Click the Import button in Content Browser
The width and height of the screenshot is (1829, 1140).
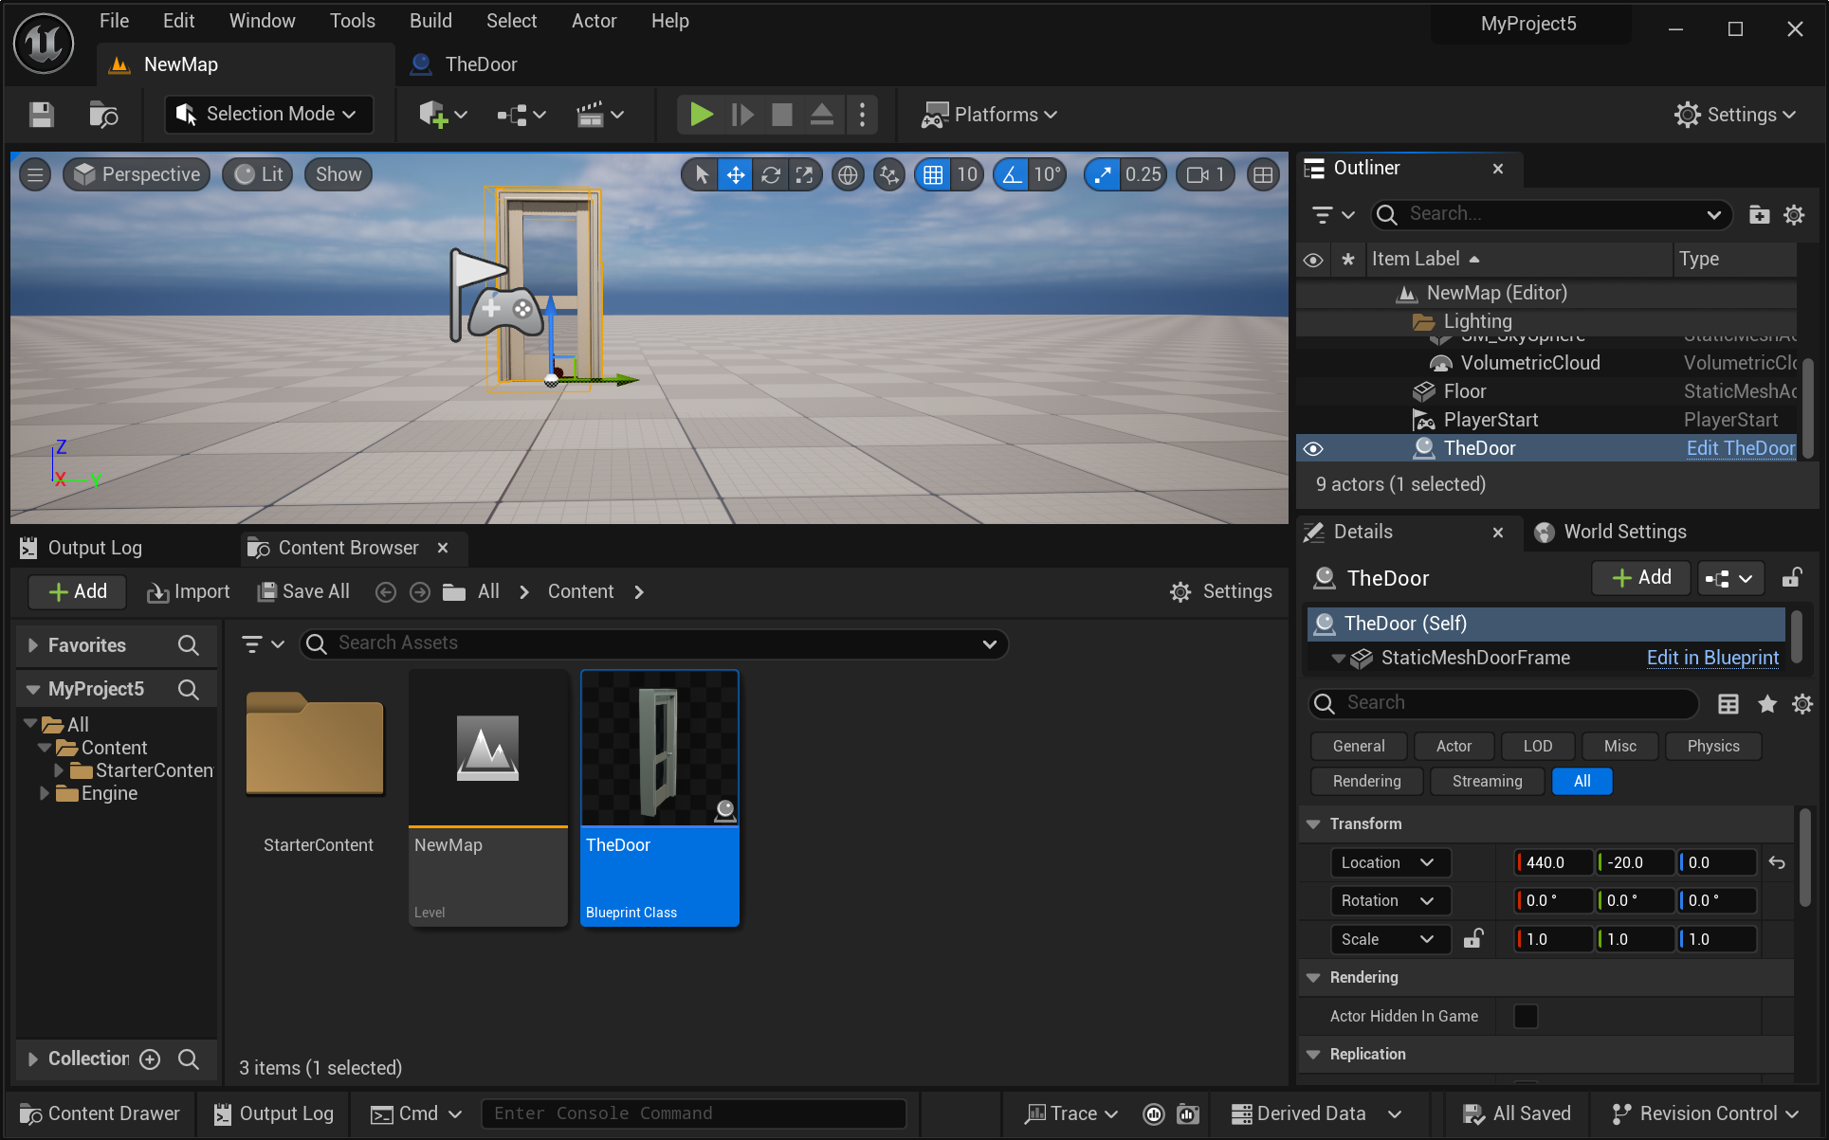(188, 591)
